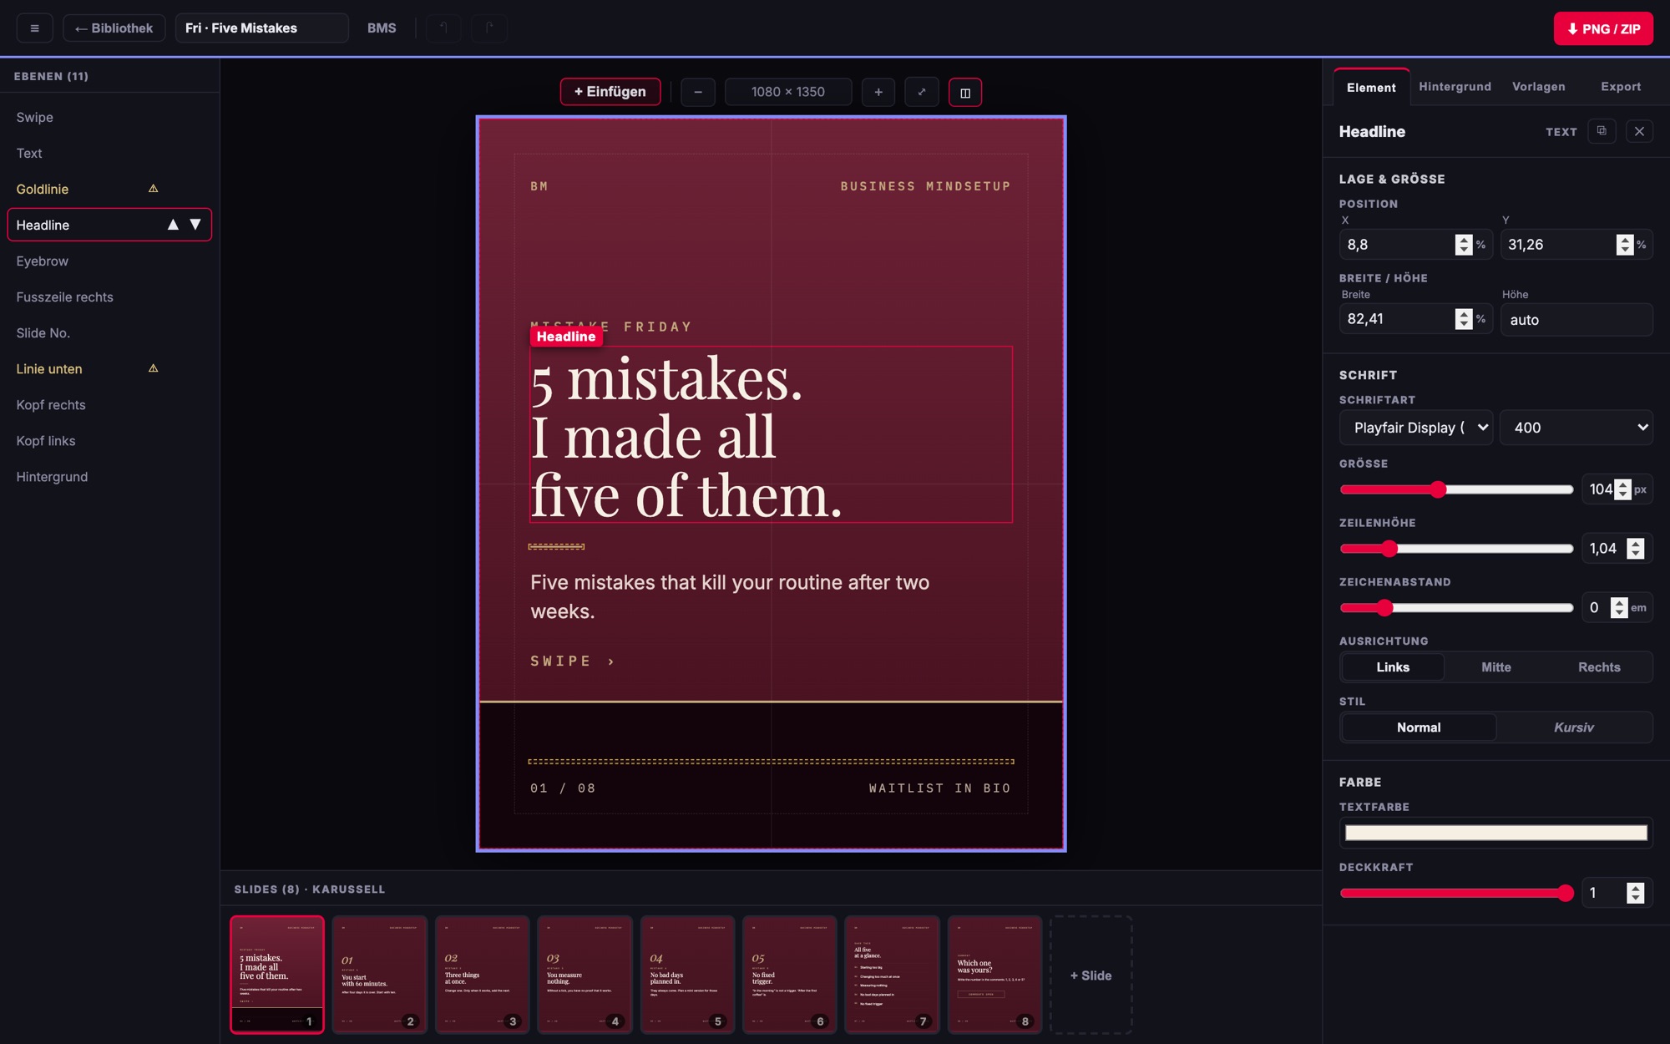
Task: Select the Element tab
Action: pos(1371,88)
